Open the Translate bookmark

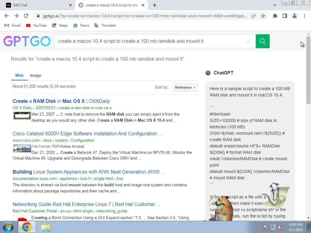click(x=105, y=25)
